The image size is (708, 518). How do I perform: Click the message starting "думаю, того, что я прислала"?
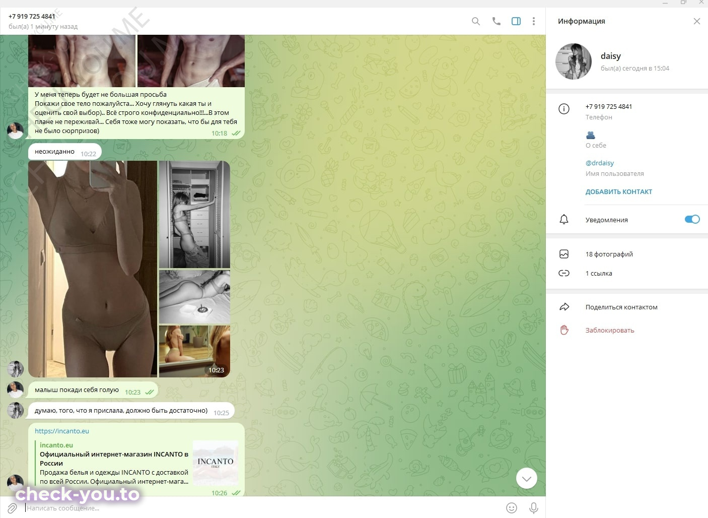tap(131, 411)
